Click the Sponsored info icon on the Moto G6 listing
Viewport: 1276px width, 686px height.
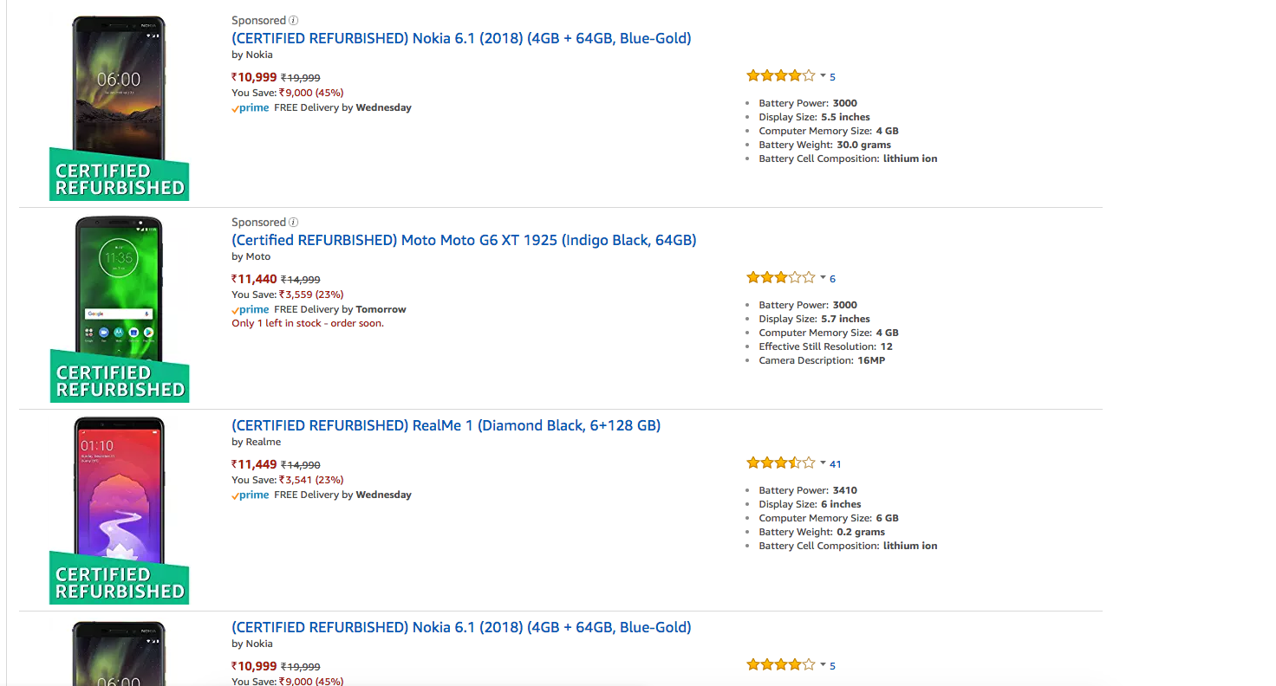click(294, 223)
